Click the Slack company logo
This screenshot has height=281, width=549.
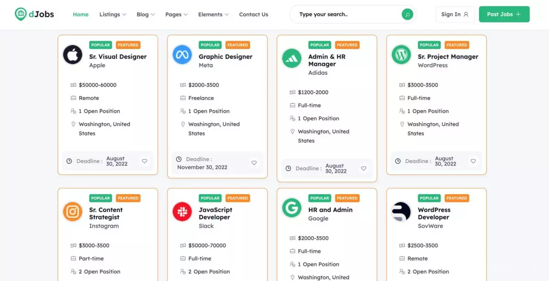coord(182,211)
